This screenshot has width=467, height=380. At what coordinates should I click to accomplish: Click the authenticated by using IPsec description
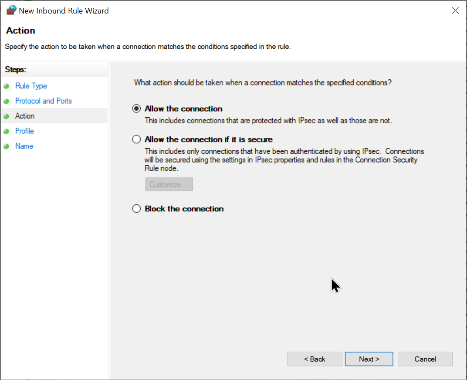tap(284, 160)
